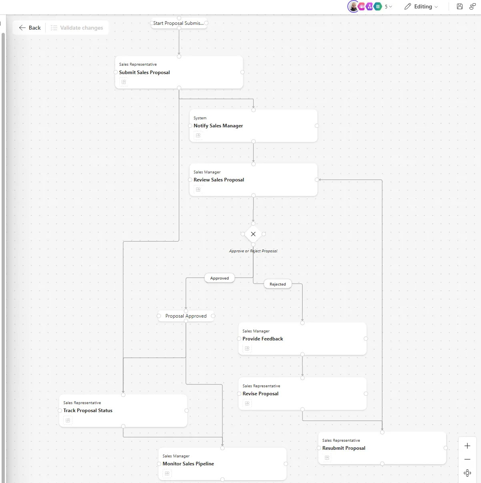Select the Revise Proposal task
Image resolution: width=481 pixels, height=483 pixels.
302,394
